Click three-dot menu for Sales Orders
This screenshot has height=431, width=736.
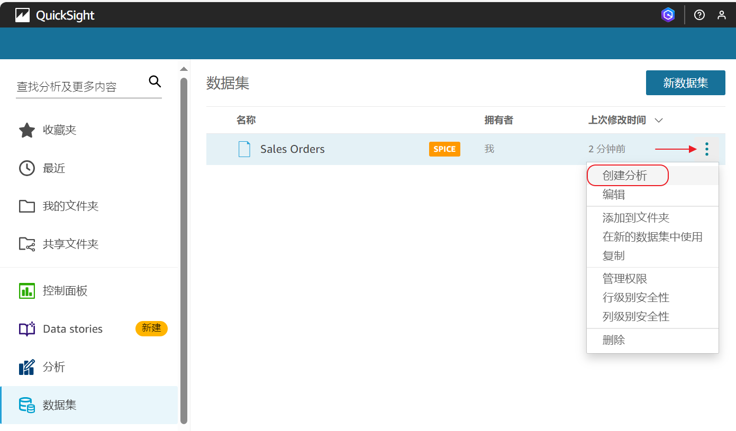(x=707, y=149)
